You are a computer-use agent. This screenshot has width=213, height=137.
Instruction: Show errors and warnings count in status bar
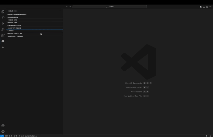tap(8, 136)
